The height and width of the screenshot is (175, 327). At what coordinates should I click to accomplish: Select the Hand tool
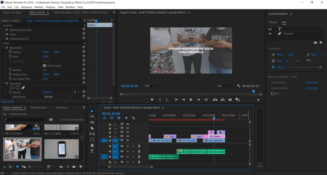92,145
